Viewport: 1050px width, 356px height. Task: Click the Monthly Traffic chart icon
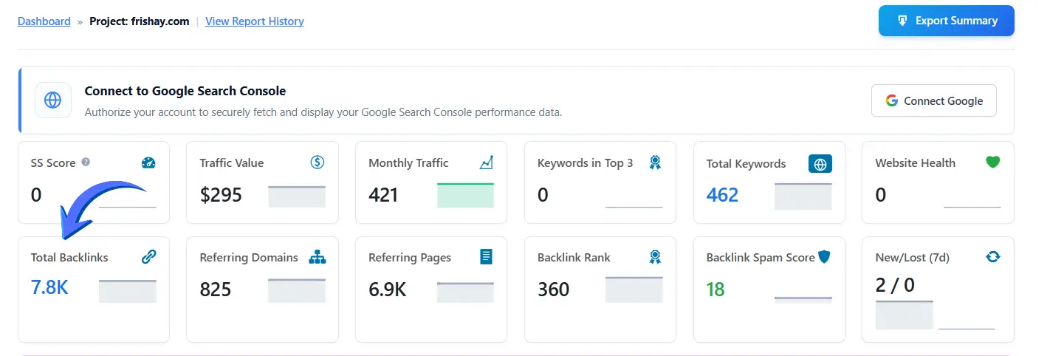coord(486,162)
